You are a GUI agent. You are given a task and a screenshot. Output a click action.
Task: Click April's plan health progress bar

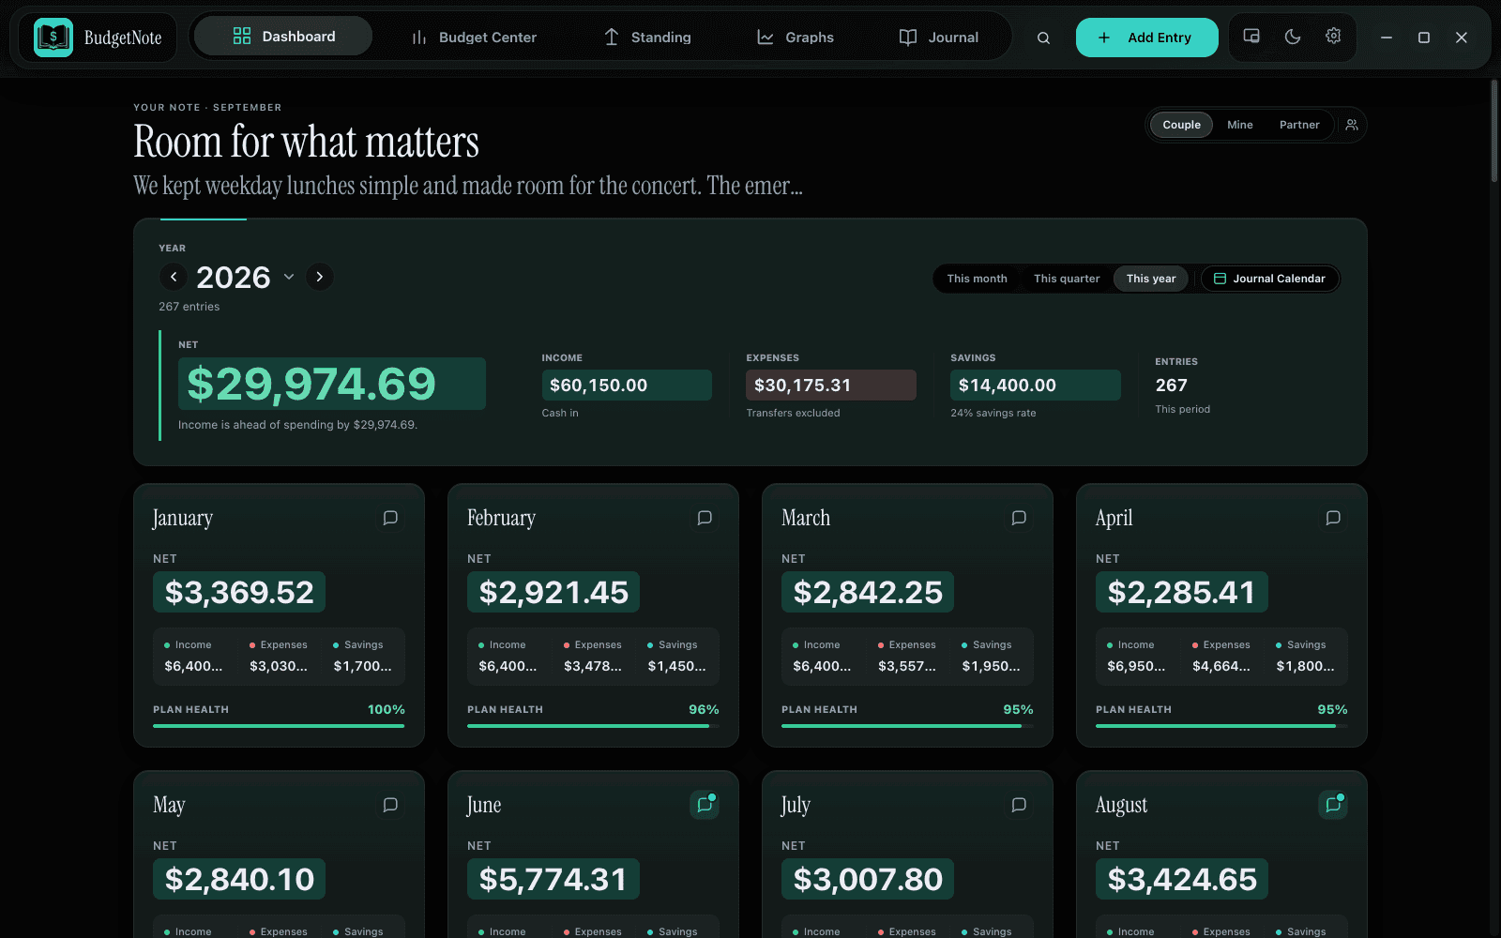pos(1221,725)
